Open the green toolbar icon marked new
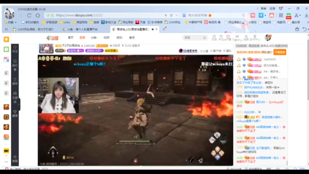309x174 pixels. coord(289,16)
